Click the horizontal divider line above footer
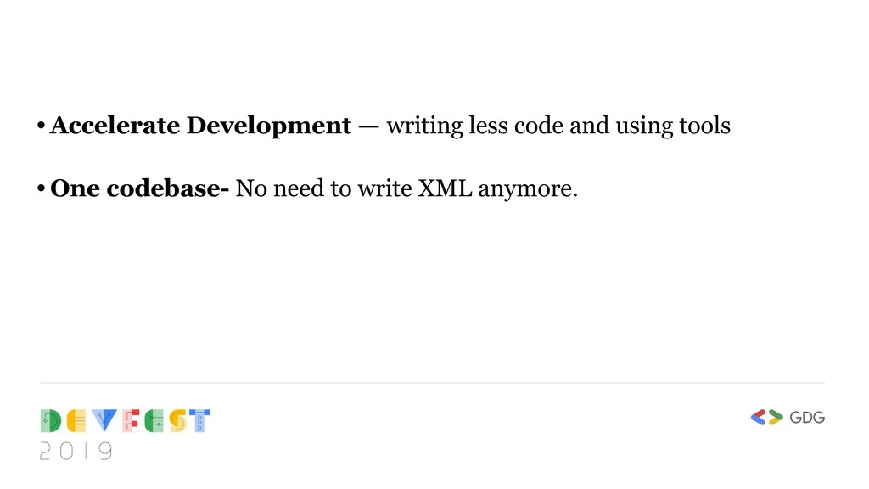 (x=433, y=383)
